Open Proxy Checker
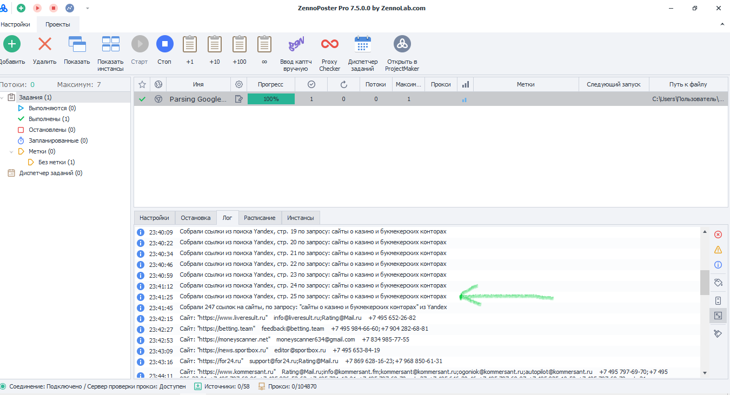The image size is (730, 395). (x=330, y=54)
